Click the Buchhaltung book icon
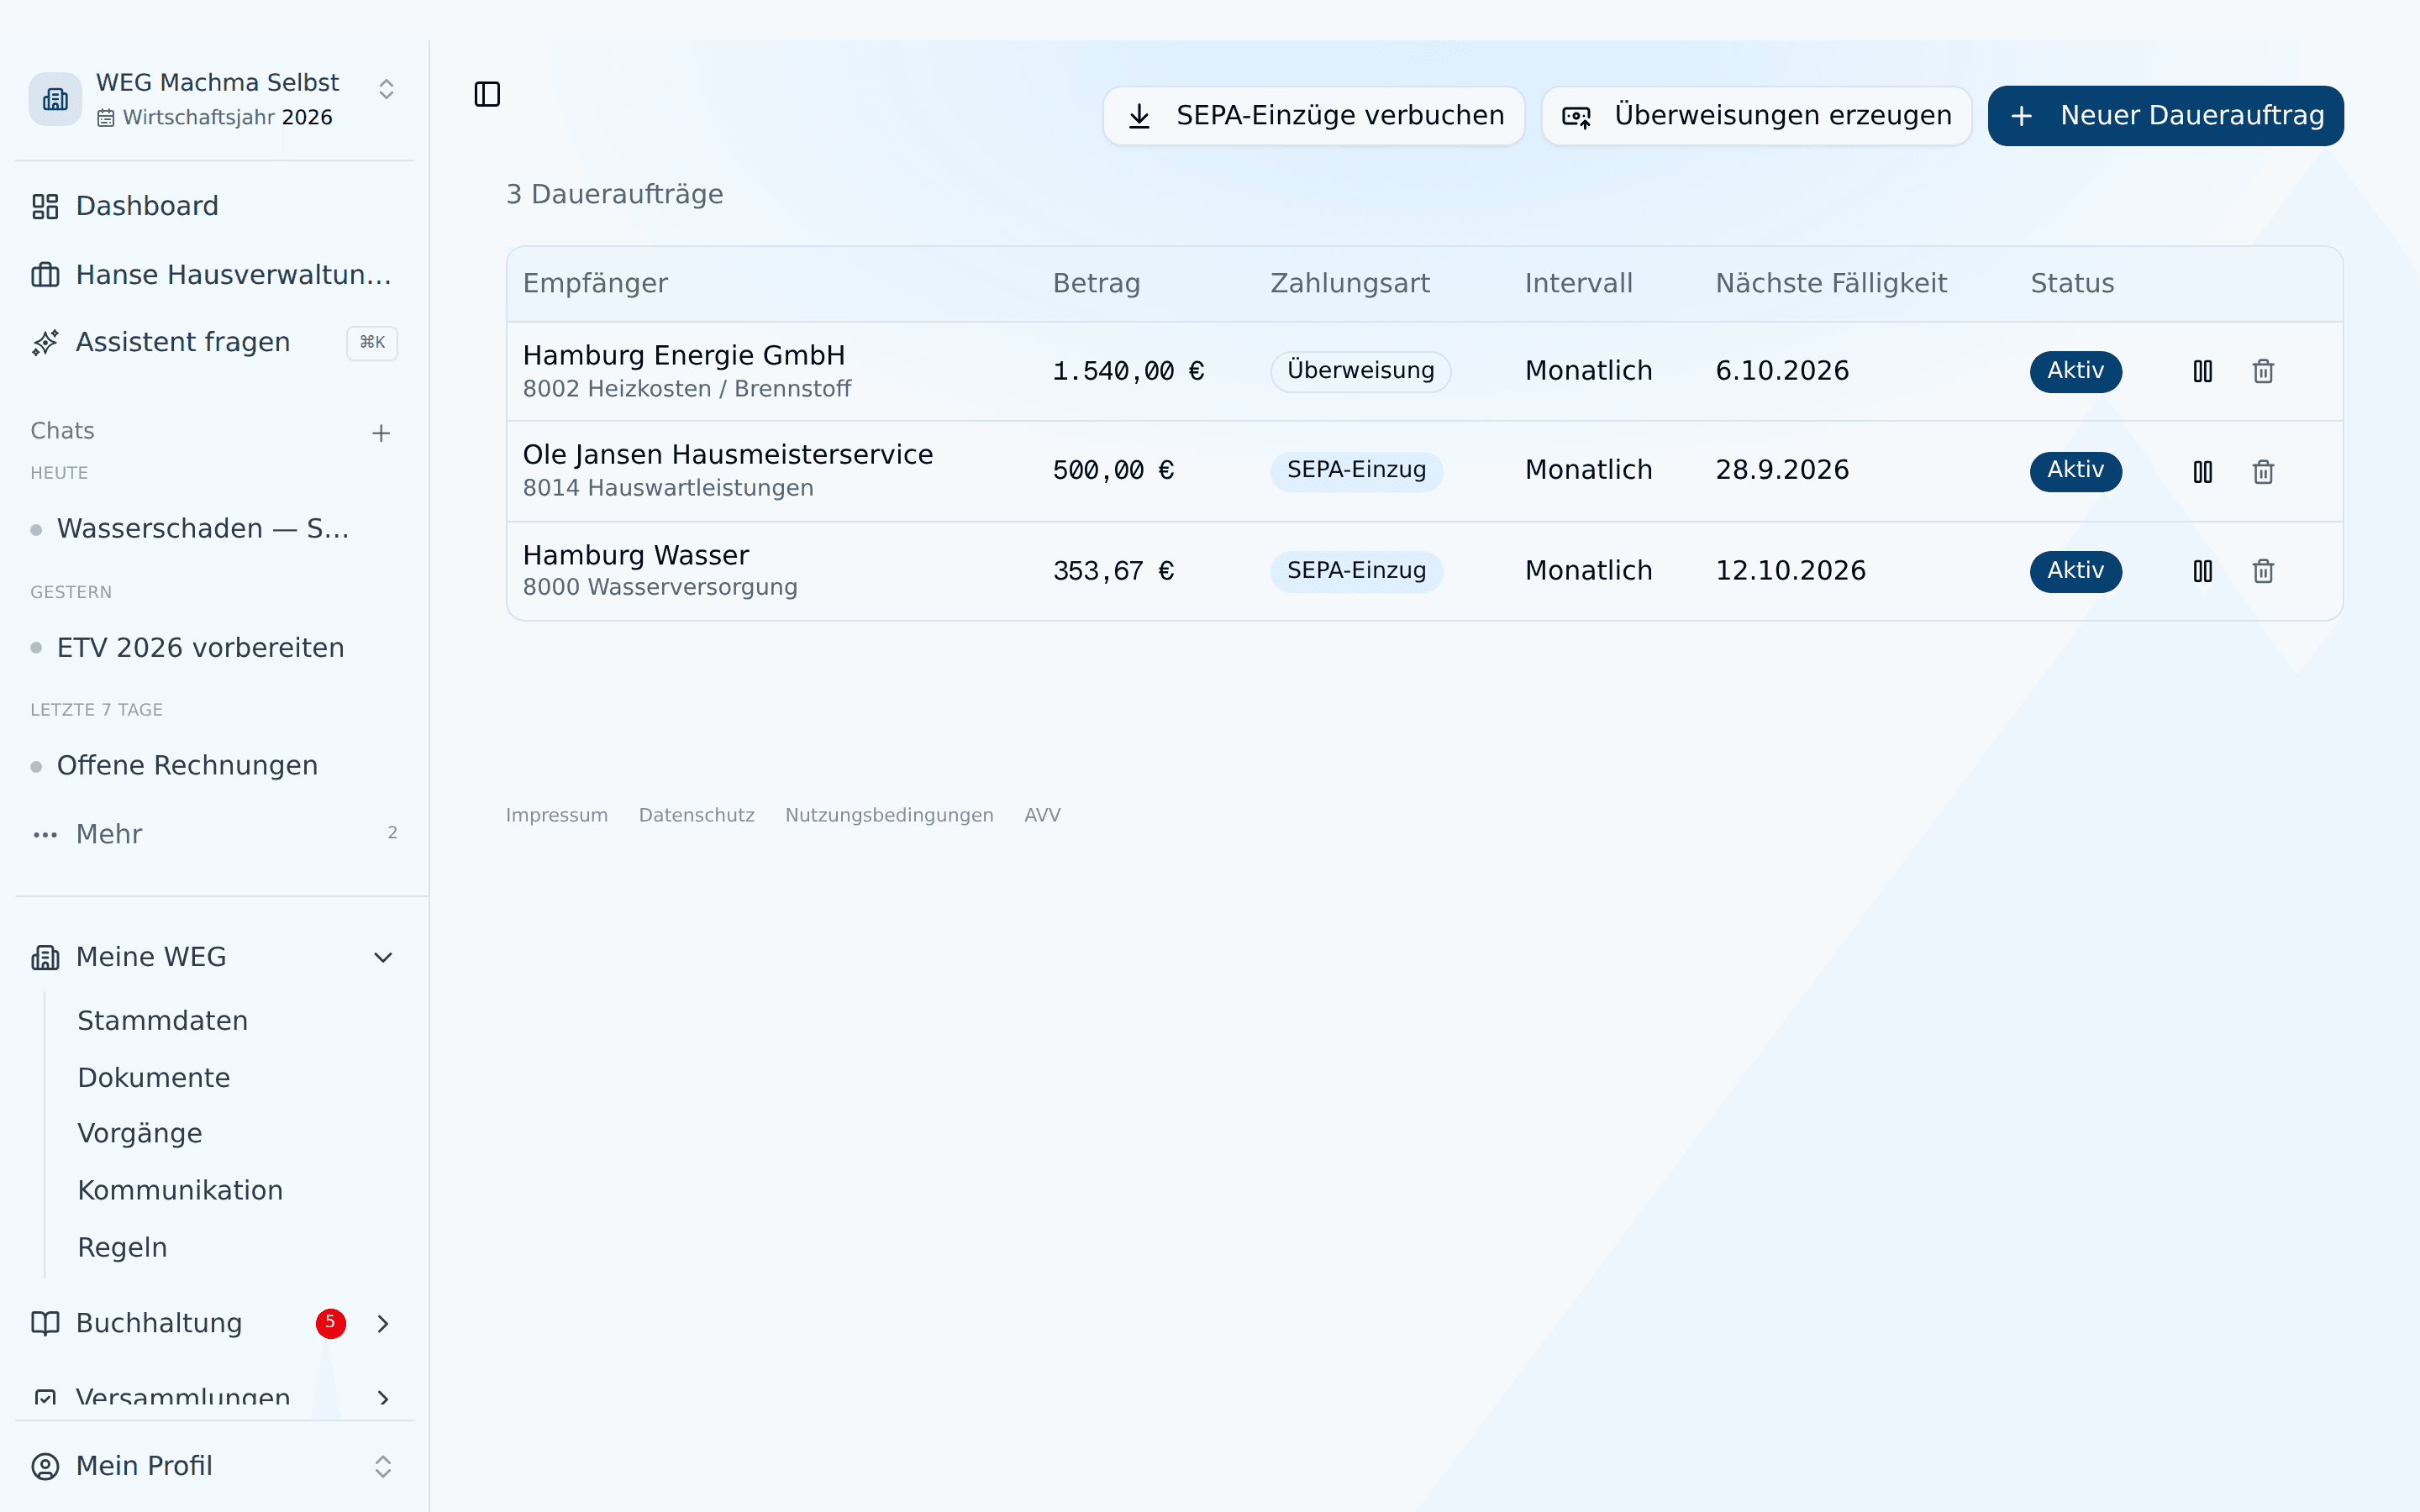Screen dimensions: 2420x1512 (x=45, y=1323)
